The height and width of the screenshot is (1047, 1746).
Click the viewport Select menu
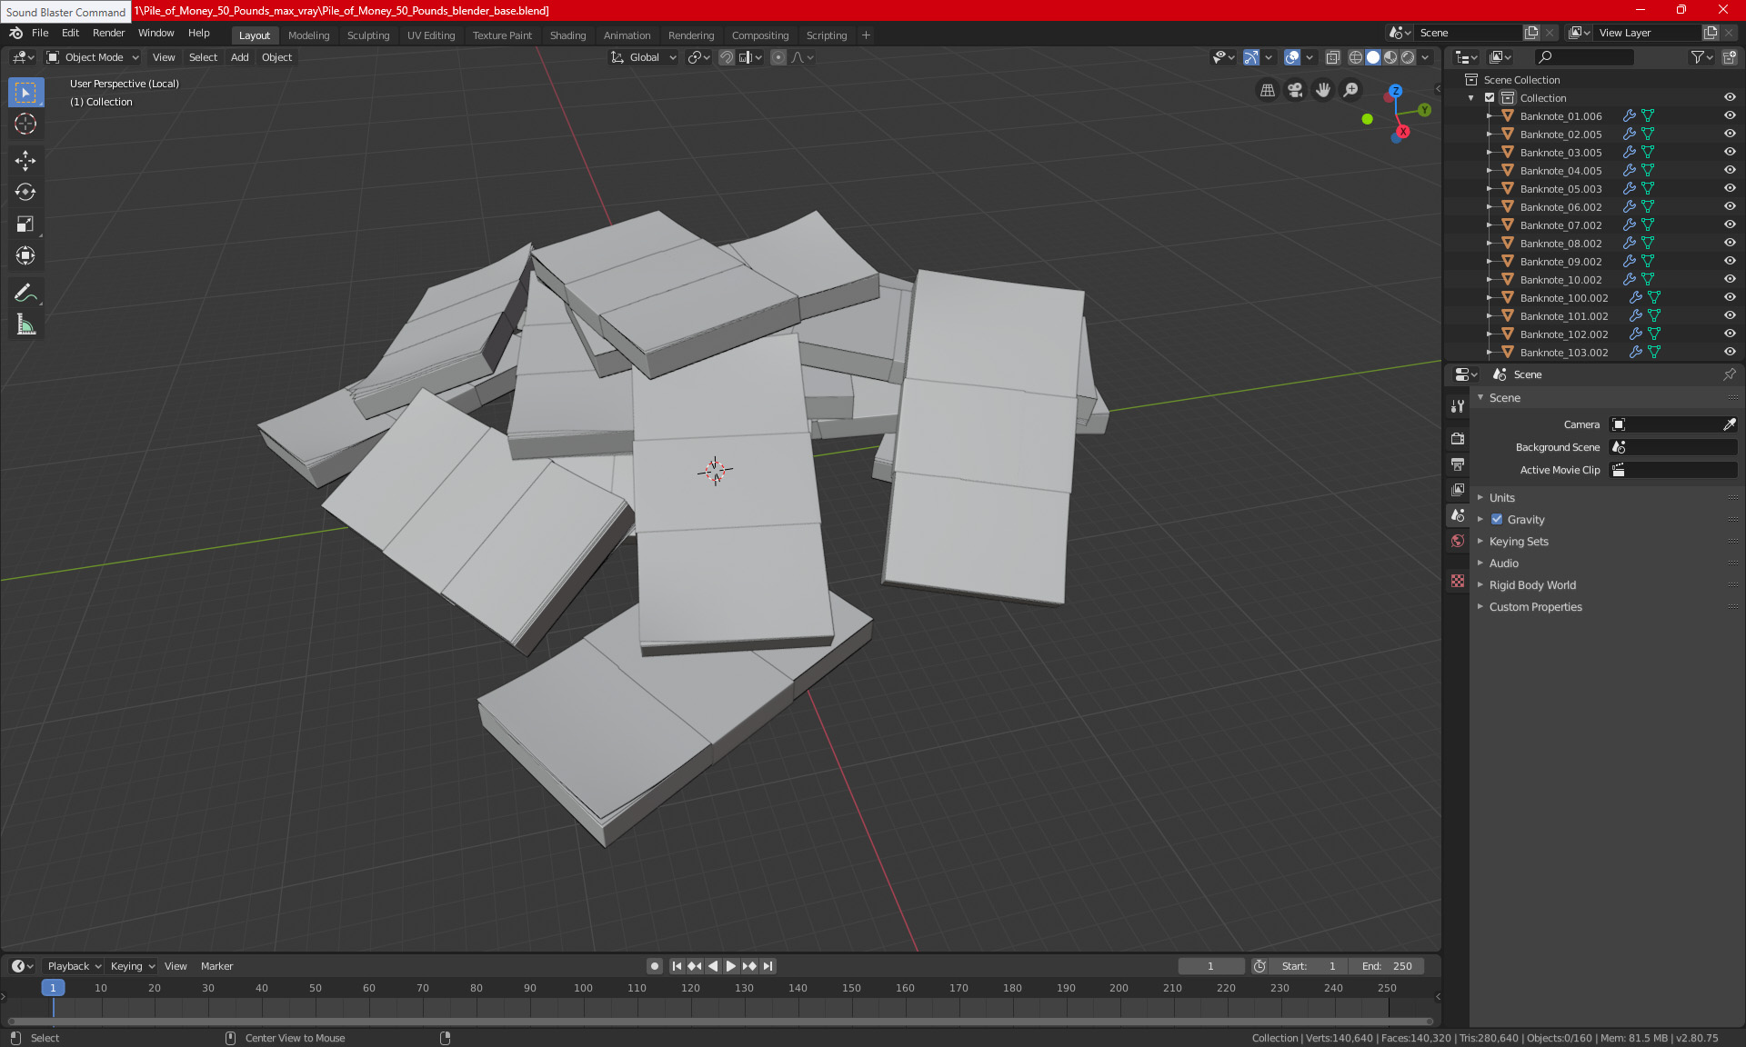pos(203,57)
